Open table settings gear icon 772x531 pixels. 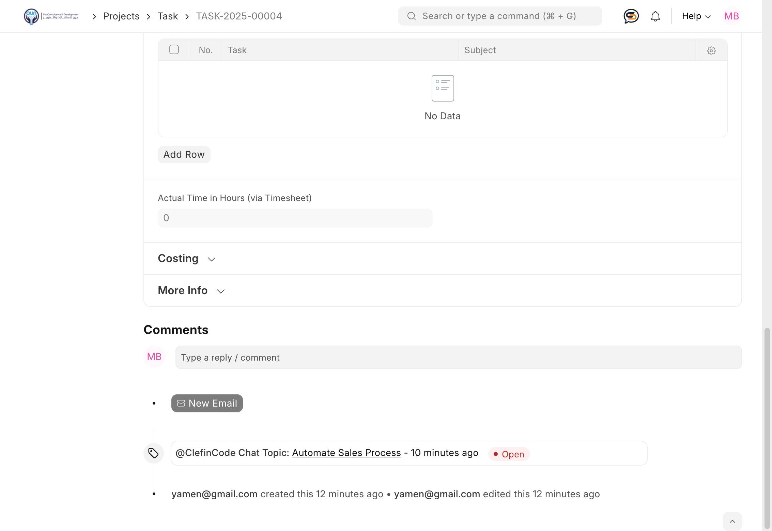(711, 50)
